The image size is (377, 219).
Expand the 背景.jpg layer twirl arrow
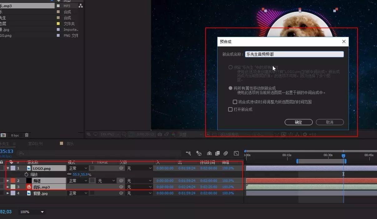pyautogui.click(x=8, y=193)
